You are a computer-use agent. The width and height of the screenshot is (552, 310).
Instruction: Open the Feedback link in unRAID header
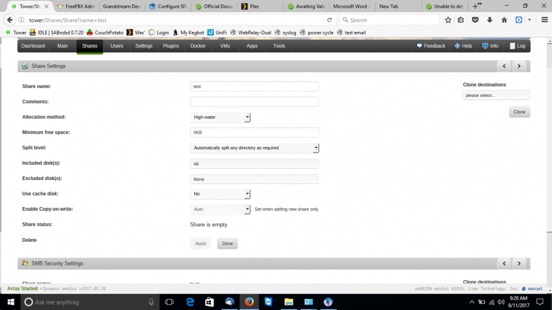pyautogui.click(x=431, y=46)
